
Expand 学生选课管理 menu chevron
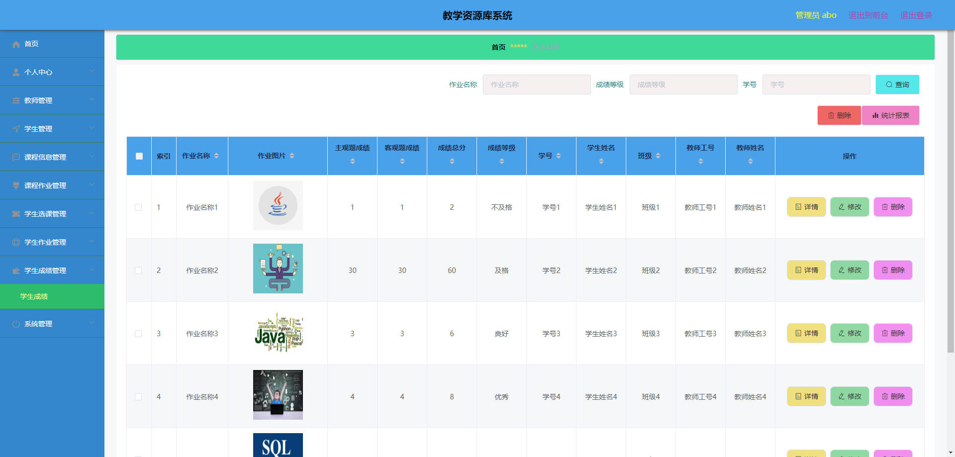click(92, 213)
